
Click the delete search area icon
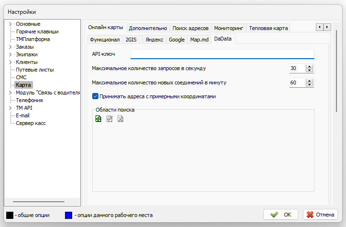click(120, 119)
